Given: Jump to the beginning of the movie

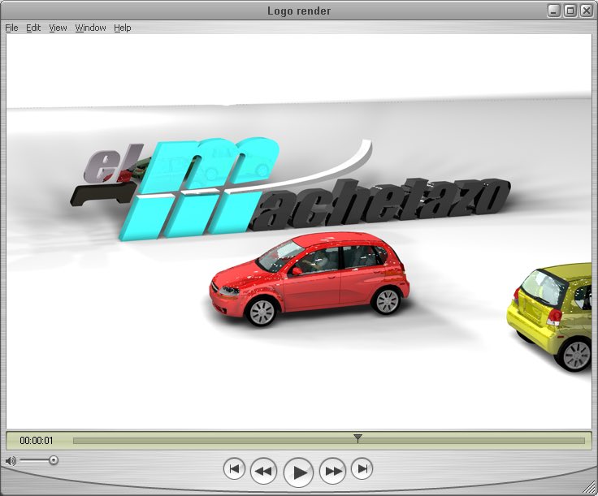Looking at the screenshot, I should tap(234, 469).
